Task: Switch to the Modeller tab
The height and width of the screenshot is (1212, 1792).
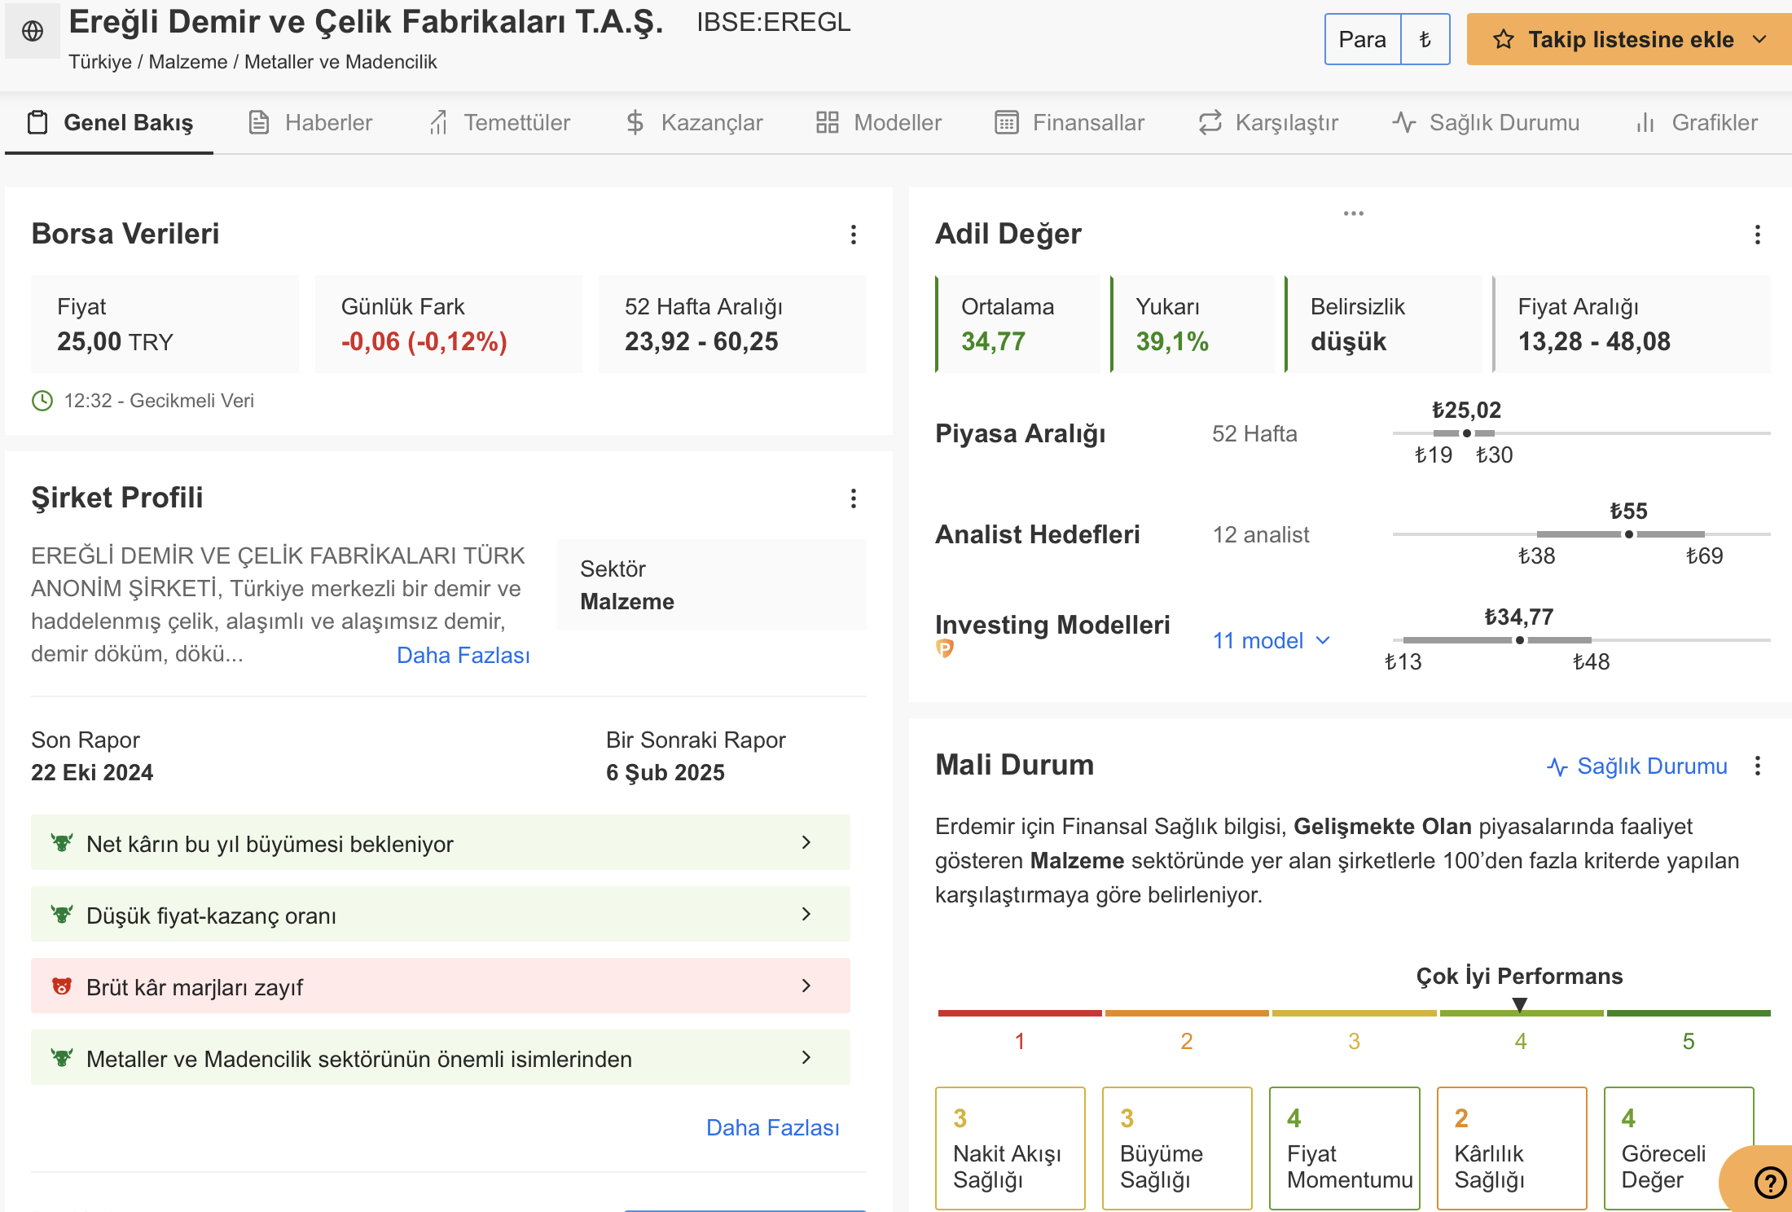Action: click(x=879, y=123)
